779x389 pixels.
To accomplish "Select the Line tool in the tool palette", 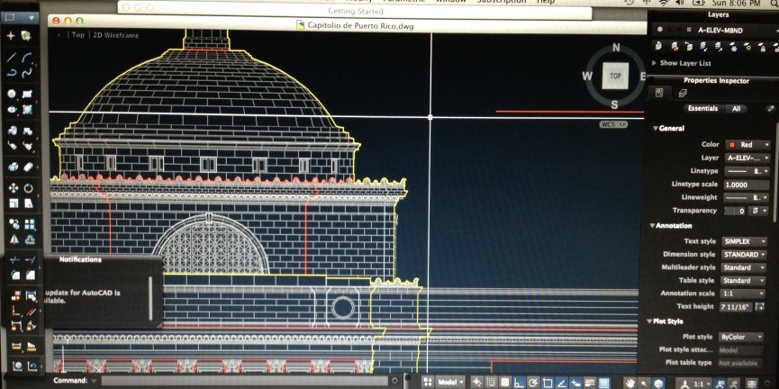I will pyautogui.click(x=12, y=57).
